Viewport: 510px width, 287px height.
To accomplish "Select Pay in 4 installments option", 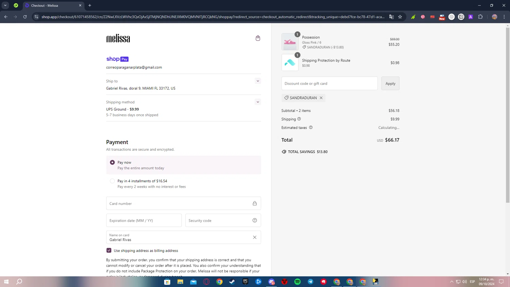I will pyautogui.click(x=112, y=181).
